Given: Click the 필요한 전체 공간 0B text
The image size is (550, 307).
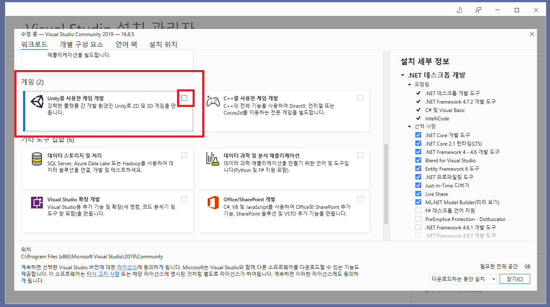Looking at the screenshot, I should pyautogui.click(x=505, y=267).
